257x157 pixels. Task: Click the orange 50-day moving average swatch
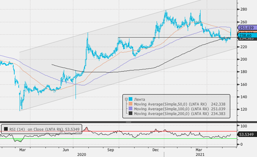tap(130, 104)
